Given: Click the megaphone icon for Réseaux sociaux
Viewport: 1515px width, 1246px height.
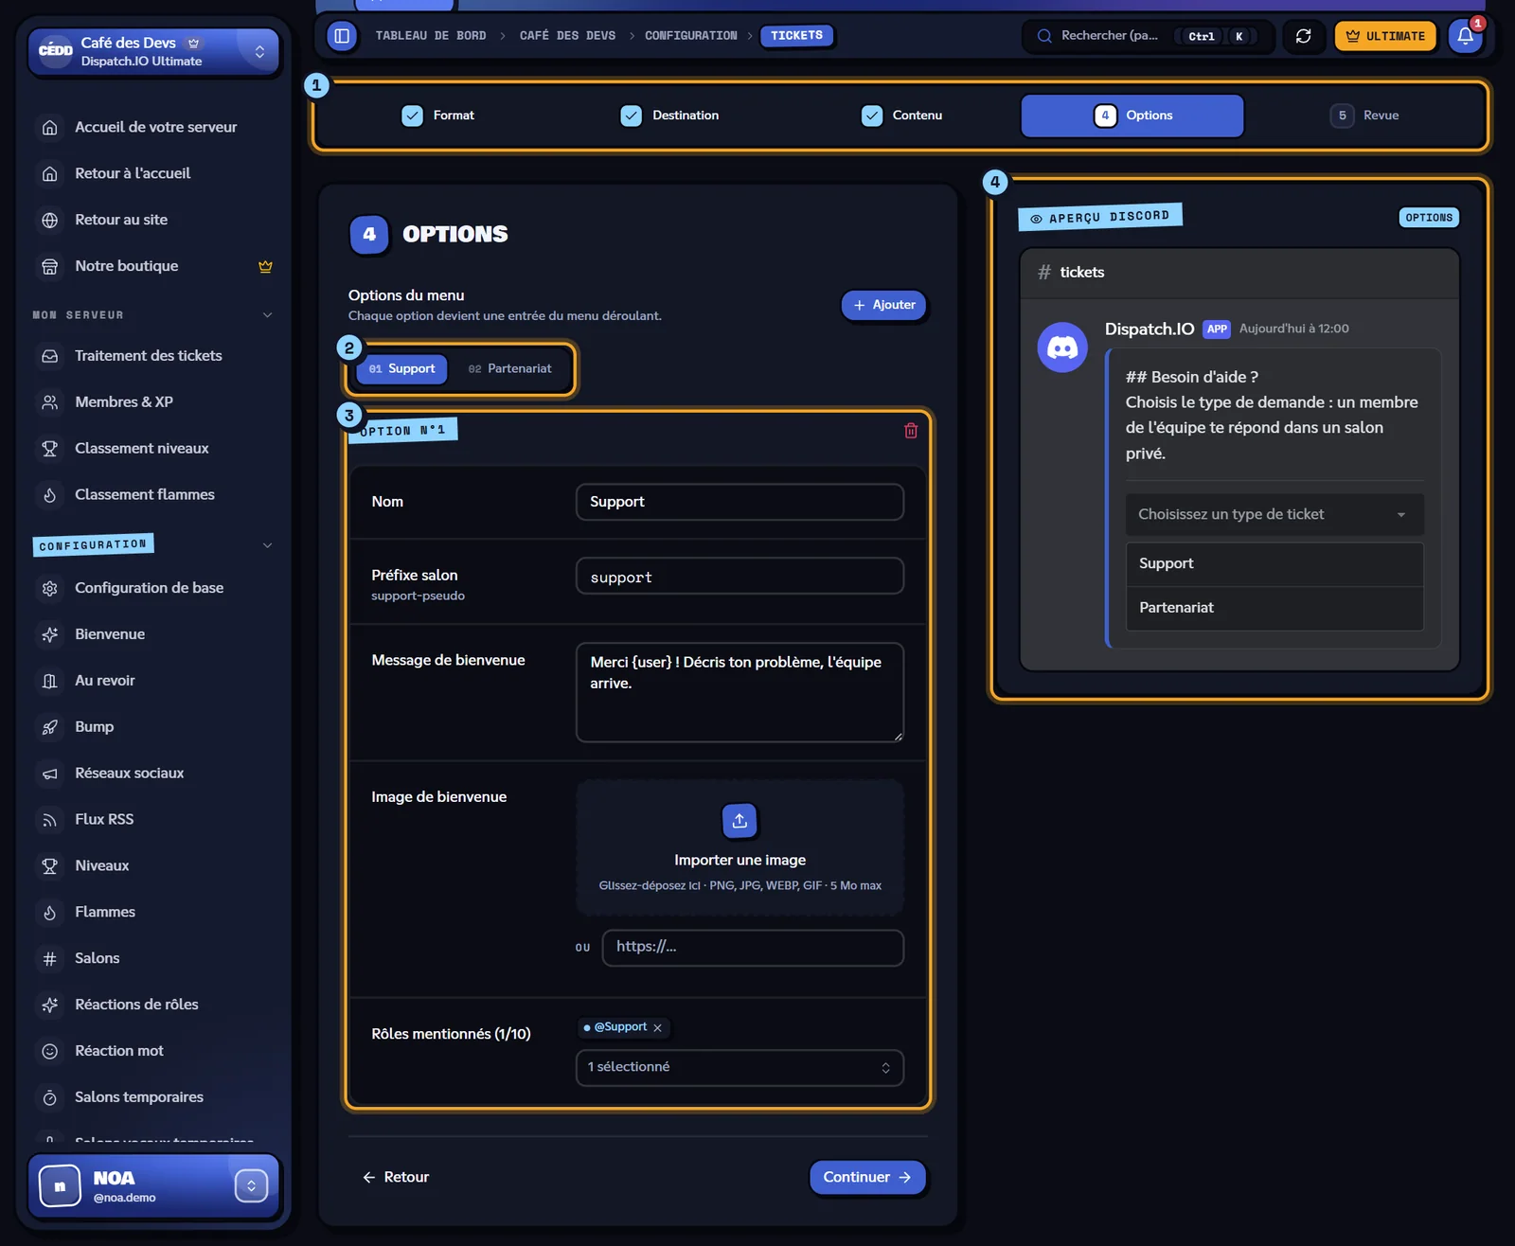Looking at the screenshot, I should tap(50, 774).
